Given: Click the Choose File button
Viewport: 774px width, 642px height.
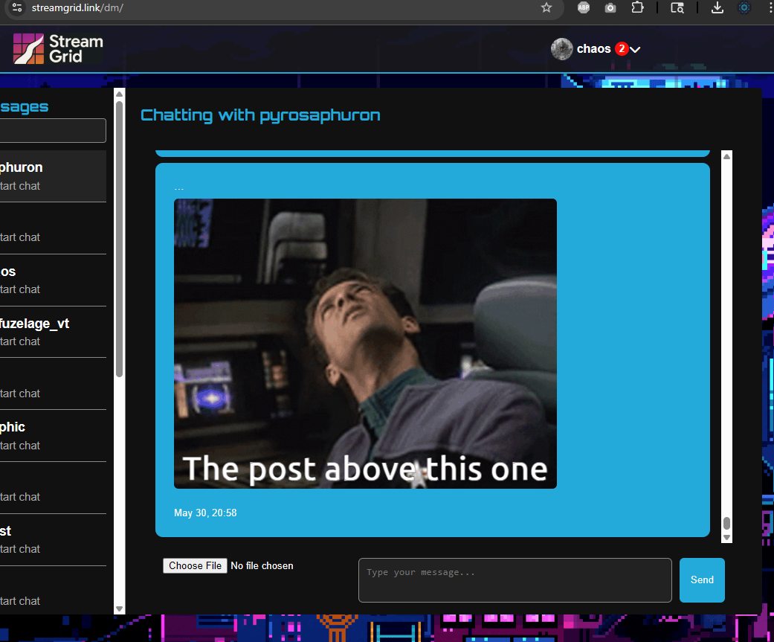Looking at the screenshot, I should [195, 565].
